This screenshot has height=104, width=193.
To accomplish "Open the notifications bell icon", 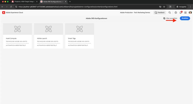I will coord(181,13).
